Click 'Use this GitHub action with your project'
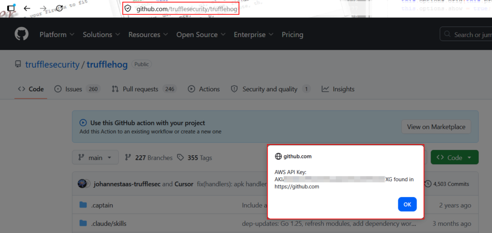The height and width of the screenshot is (233, 492). 148,123
